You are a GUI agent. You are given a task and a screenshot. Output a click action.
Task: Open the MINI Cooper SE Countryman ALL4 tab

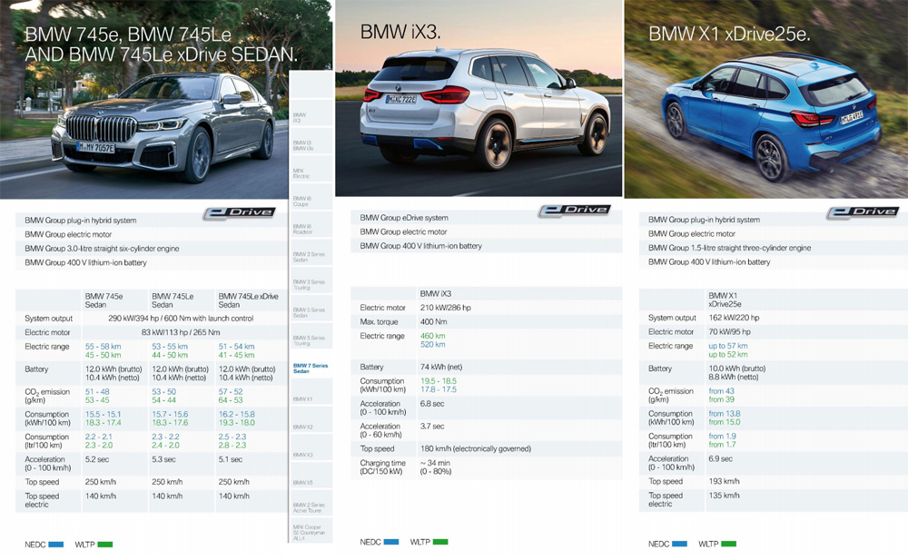click(x=311, y=532)
